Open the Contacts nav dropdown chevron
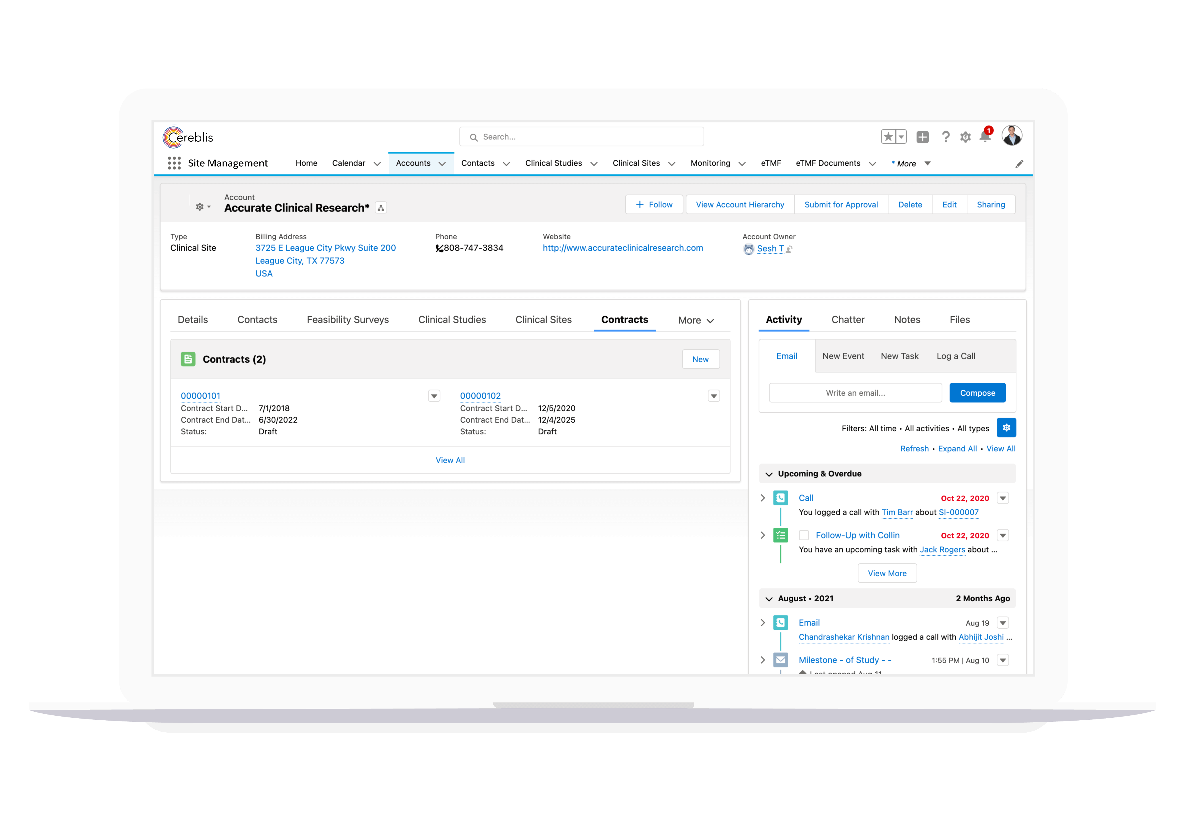This screenshot has width=1185, height=820. pyautogui.click(x=506, y=164)
